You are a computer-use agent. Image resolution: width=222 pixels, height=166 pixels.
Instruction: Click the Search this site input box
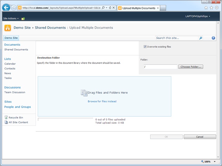[177, 38]
